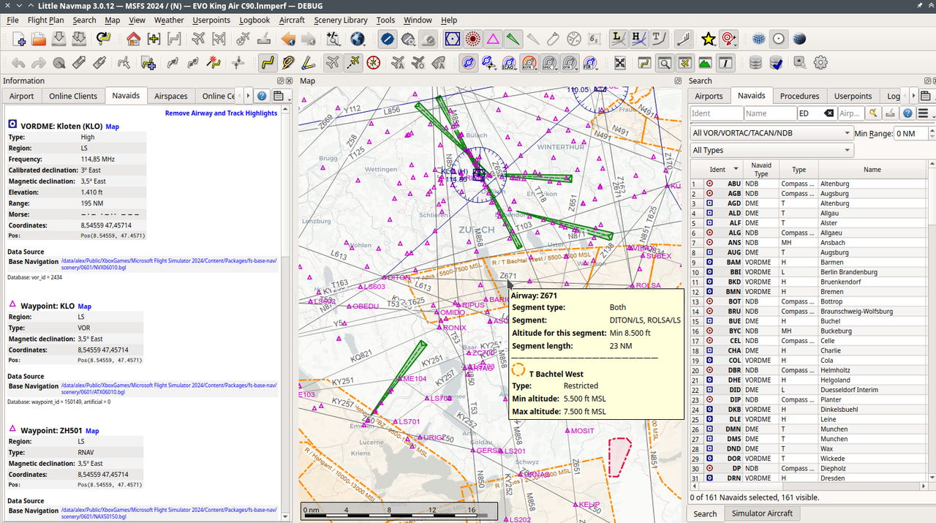Toggle tracks T display button
Viewport: 936px width, 523px height.
point(660,39)
